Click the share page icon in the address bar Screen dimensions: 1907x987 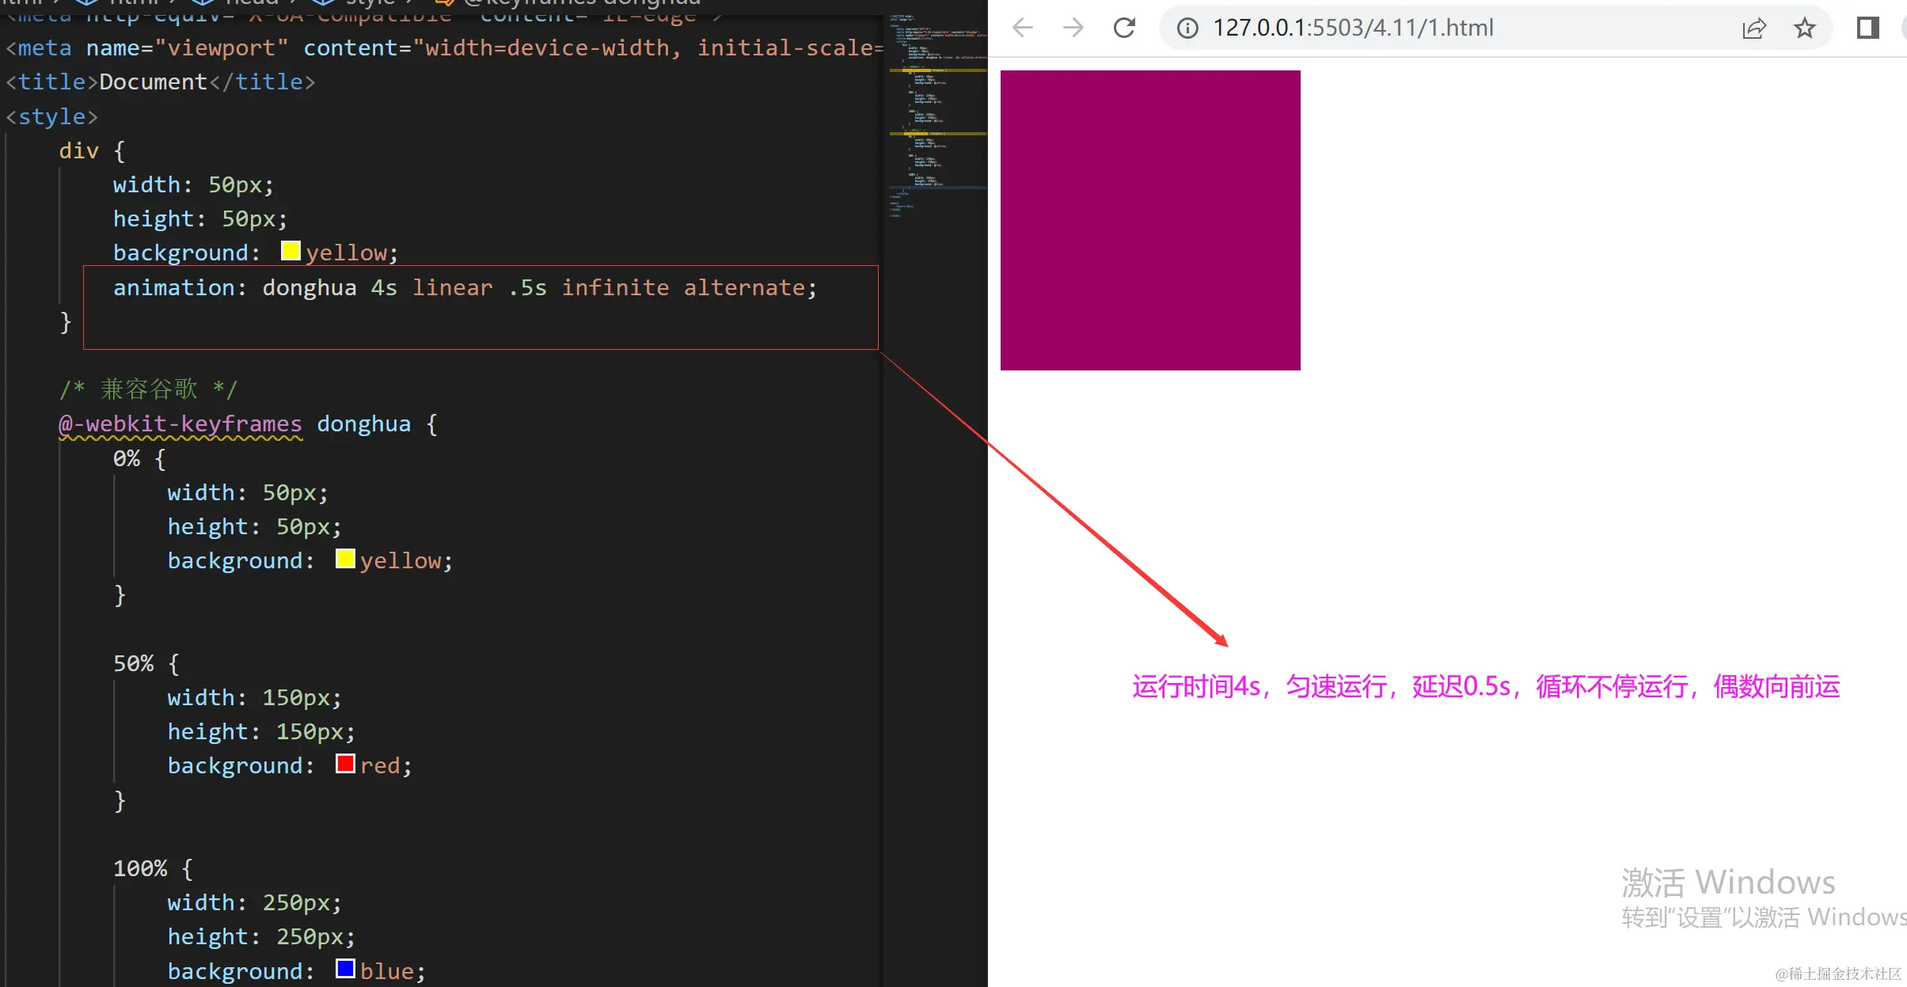click(1753, 28)
